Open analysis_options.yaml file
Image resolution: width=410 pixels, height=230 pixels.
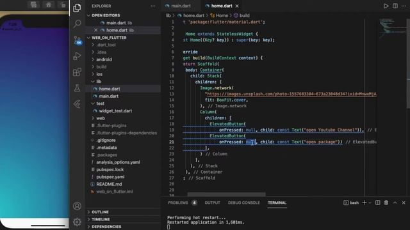(118, 162)
